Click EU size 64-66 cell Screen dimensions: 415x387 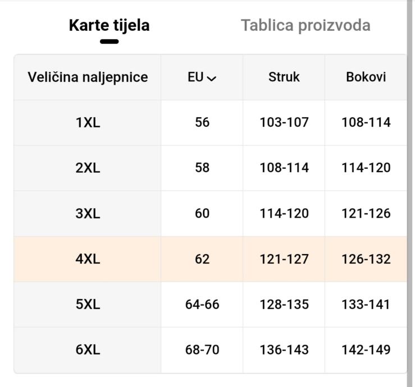(x=202, y=305)
